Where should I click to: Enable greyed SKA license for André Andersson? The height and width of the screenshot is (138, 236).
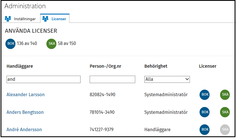click(225, 129)
